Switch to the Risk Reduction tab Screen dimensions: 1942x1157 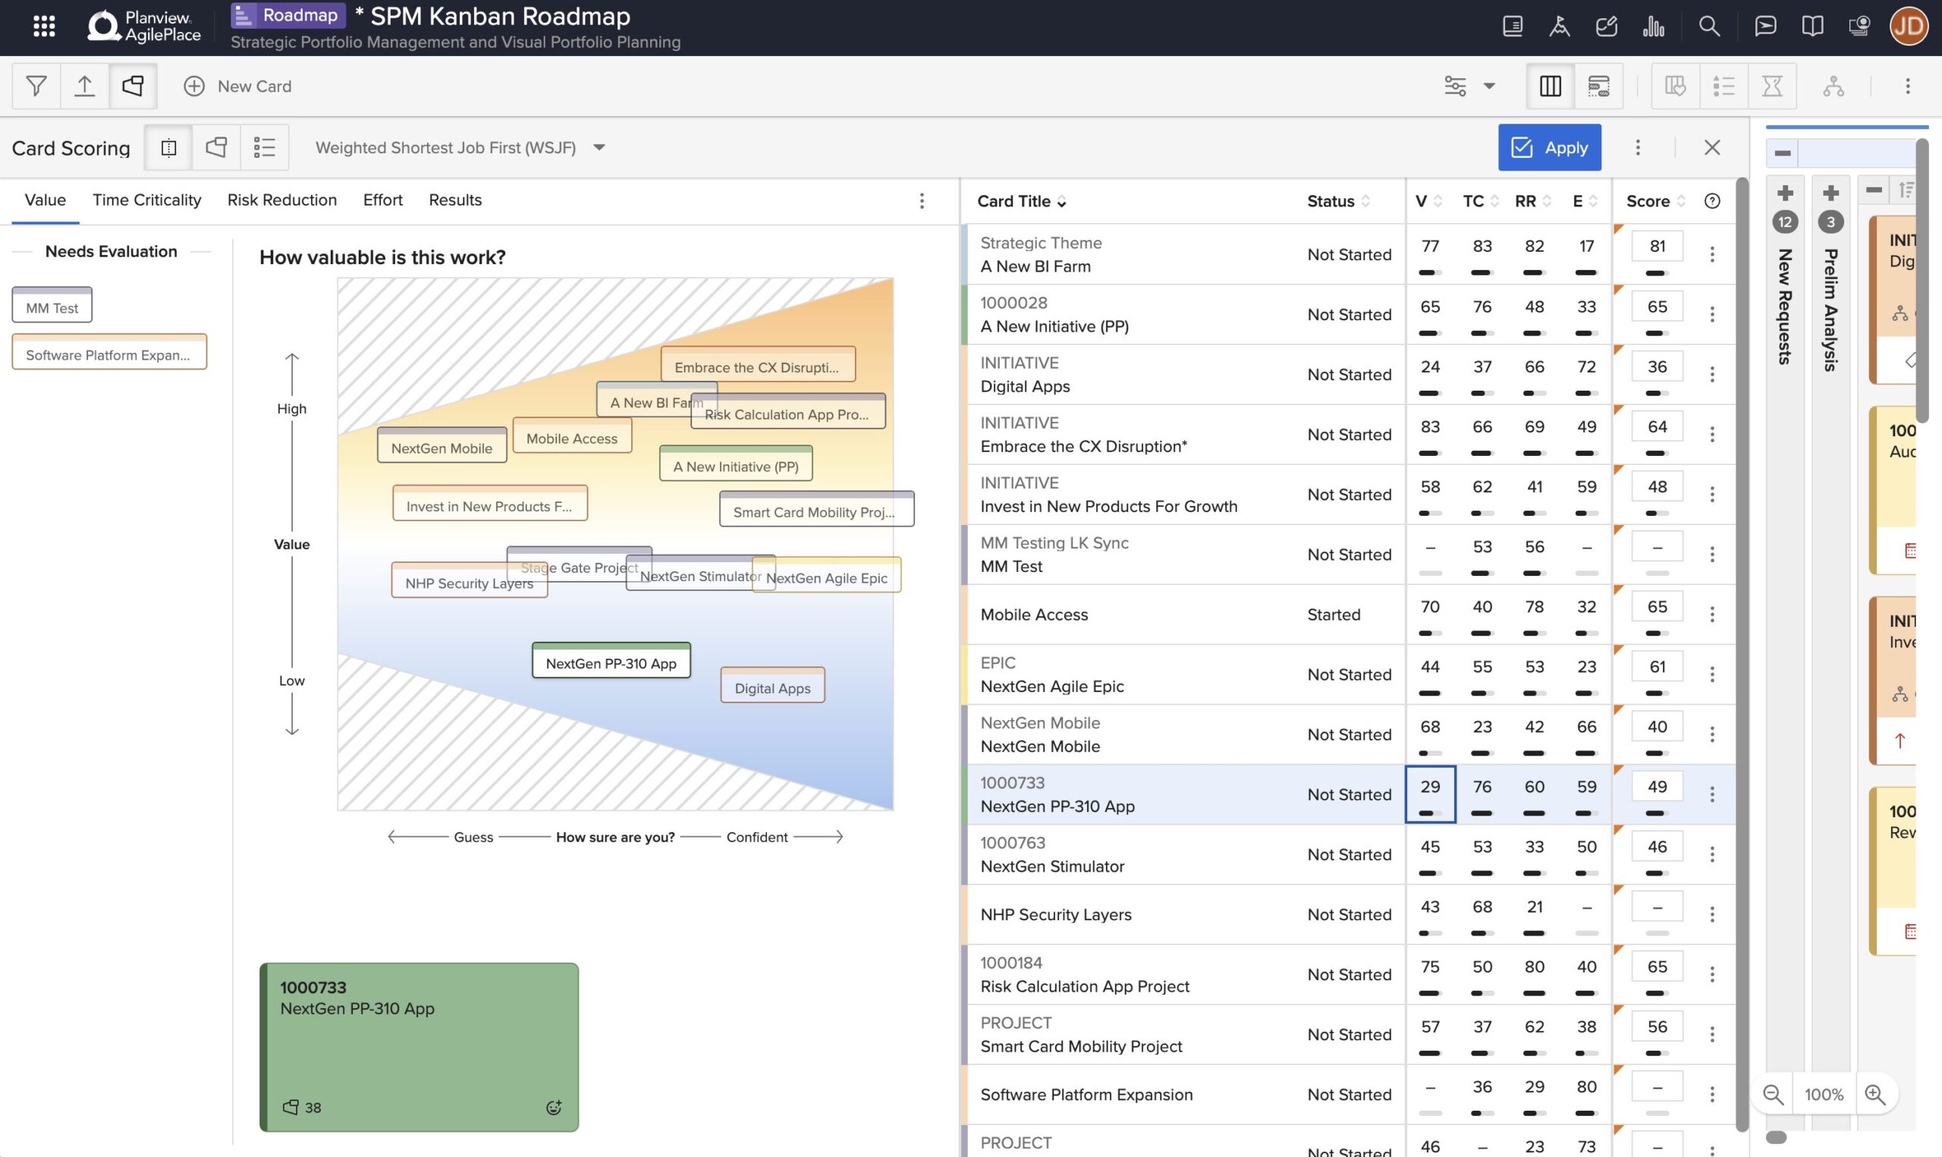pyautogui.click(x=282, y=200)
